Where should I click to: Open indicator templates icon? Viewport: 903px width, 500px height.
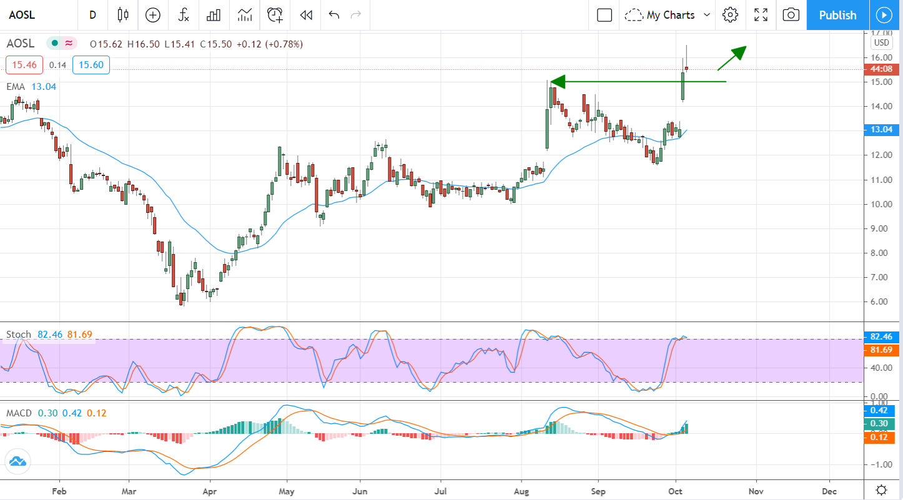(245, 15)
